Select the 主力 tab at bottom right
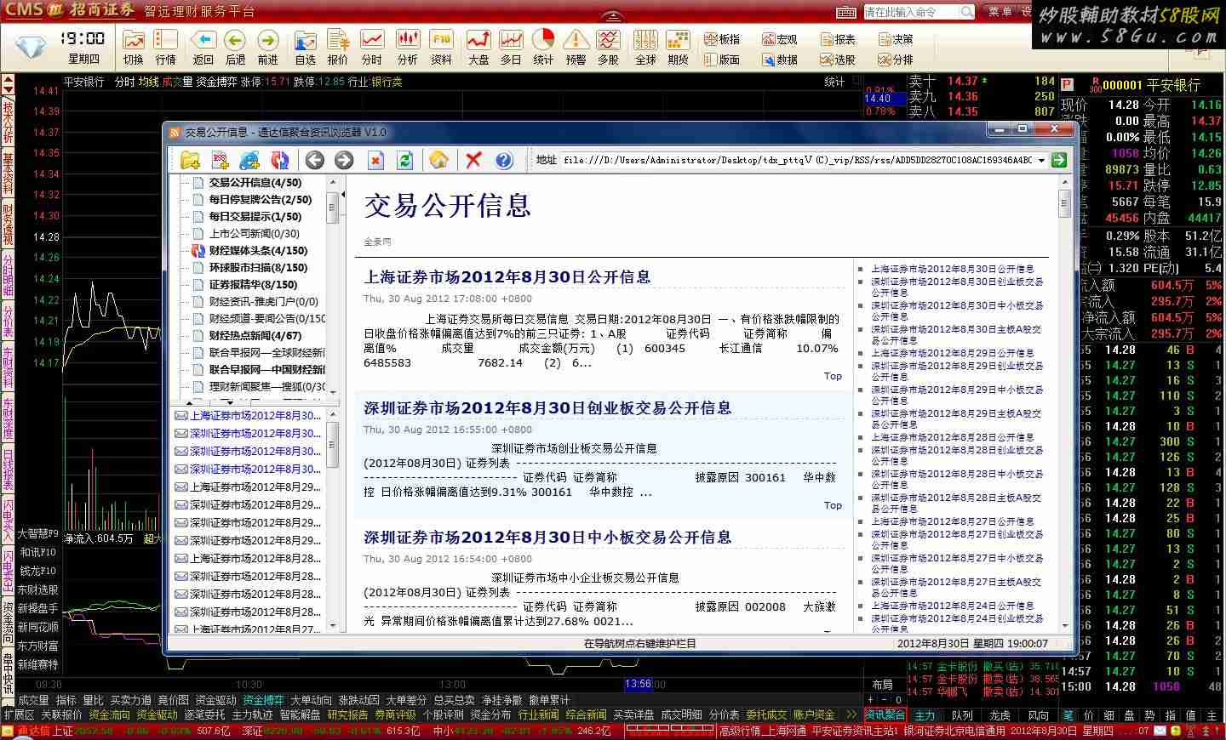 925,716
